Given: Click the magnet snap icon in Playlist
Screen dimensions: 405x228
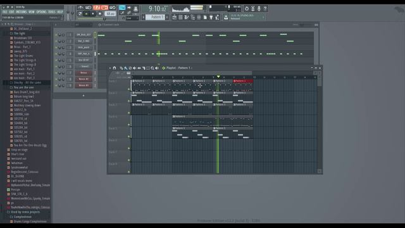Looking at the screenshot, I should pyautogui.click(x=115, y=68).
